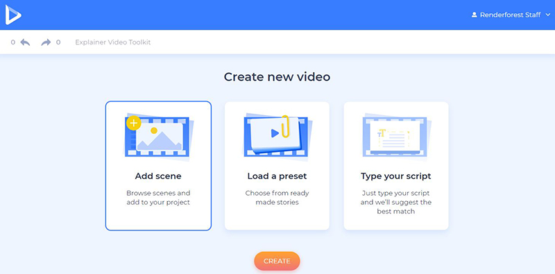Click the Type your script heading text
This screenshot has height=274, width=555.
point(396,176)
